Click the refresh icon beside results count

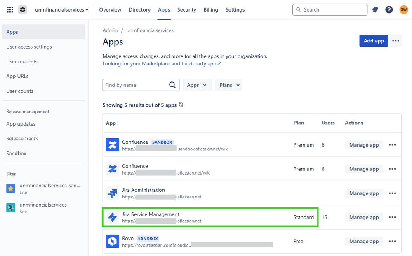(181, 105)
